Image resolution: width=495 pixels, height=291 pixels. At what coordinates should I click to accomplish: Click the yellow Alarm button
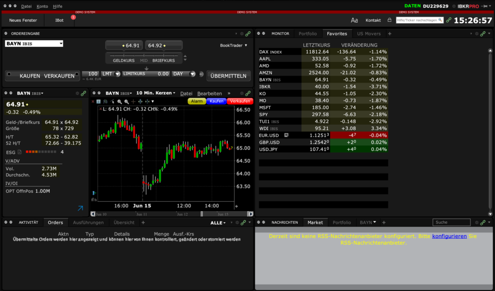tap(197, 102)
